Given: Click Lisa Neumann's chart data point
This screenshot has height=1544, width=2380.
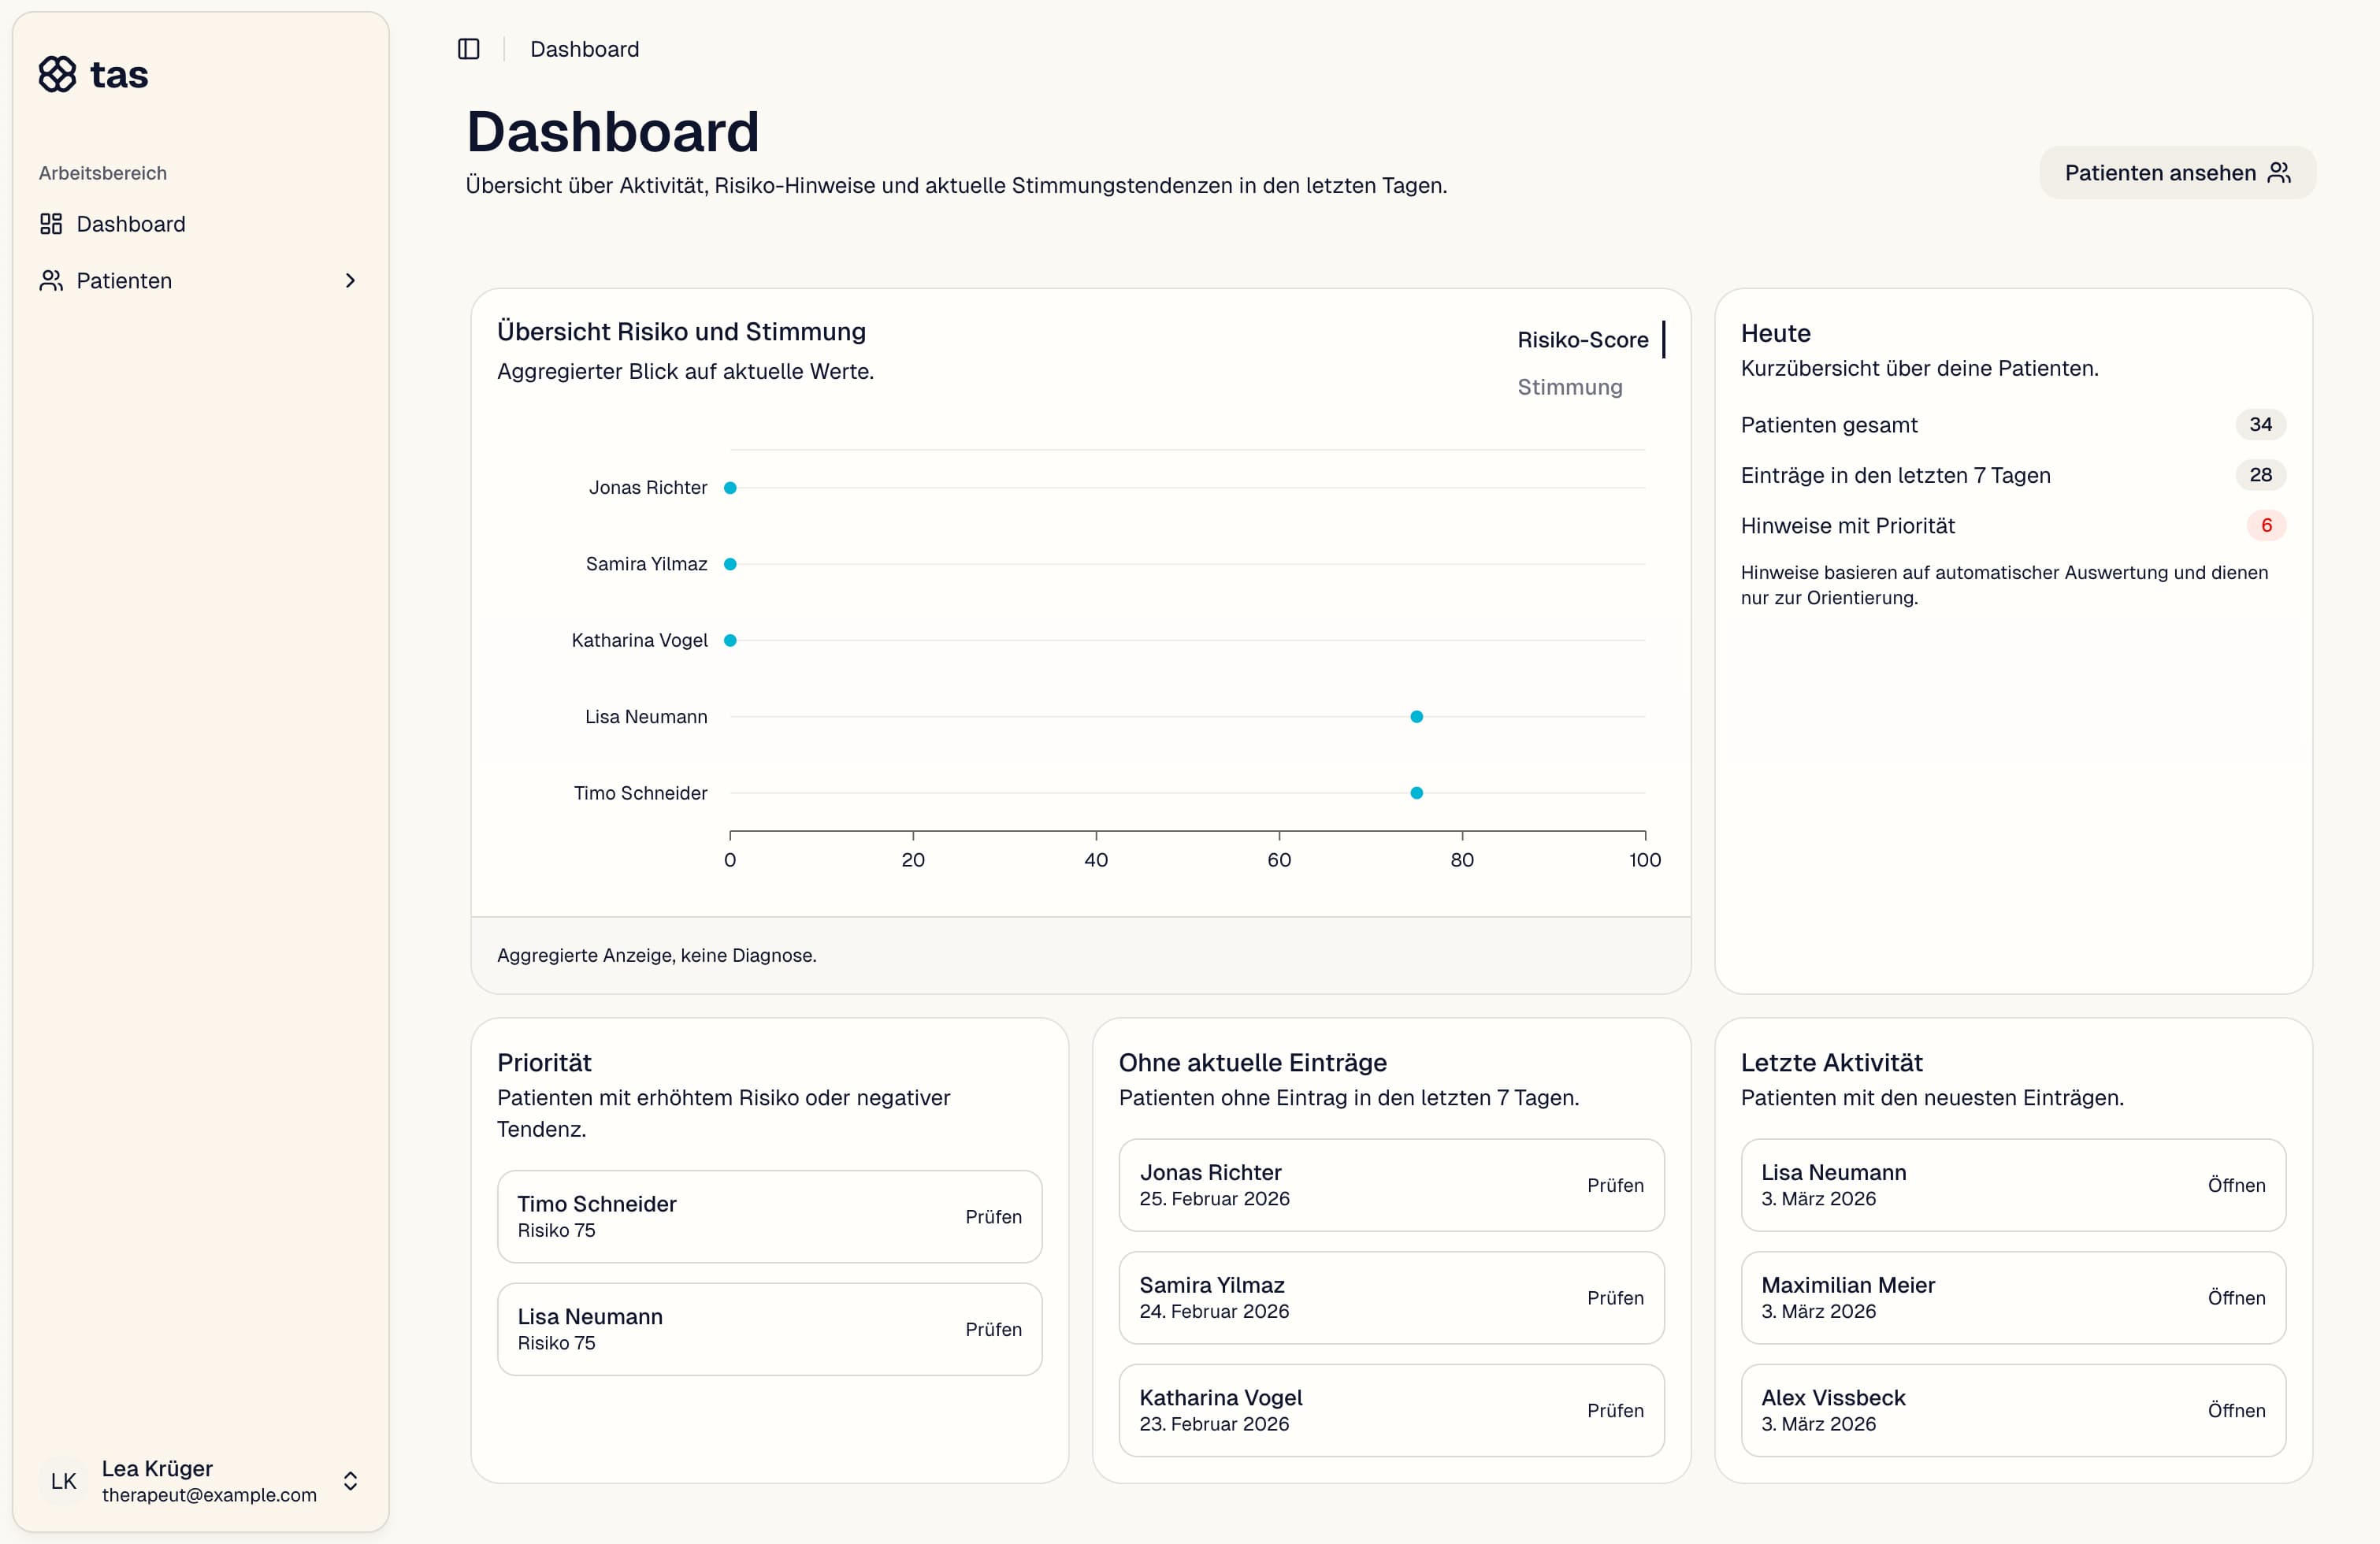Looking at the screenshot, I should tap(1416, 717).
